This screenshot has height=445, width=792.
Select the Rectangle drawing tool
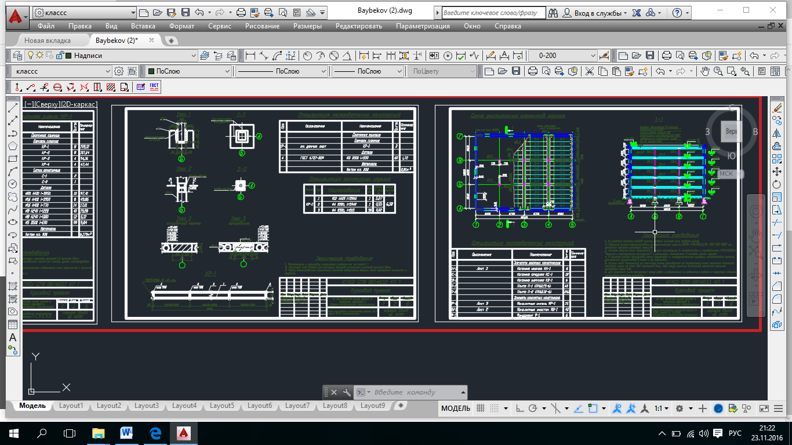pyautogui.click(x=12, y=159)
